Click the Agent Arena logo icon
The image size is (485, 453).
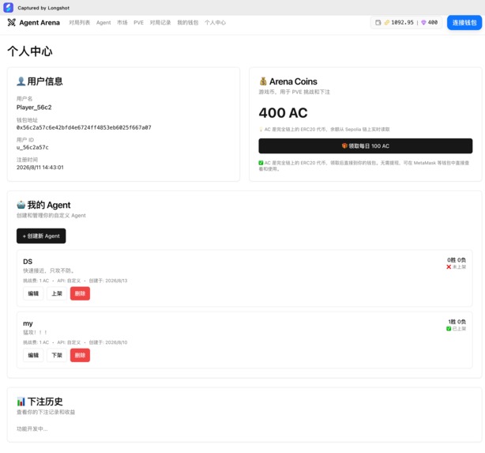click(x=11, y=22)
